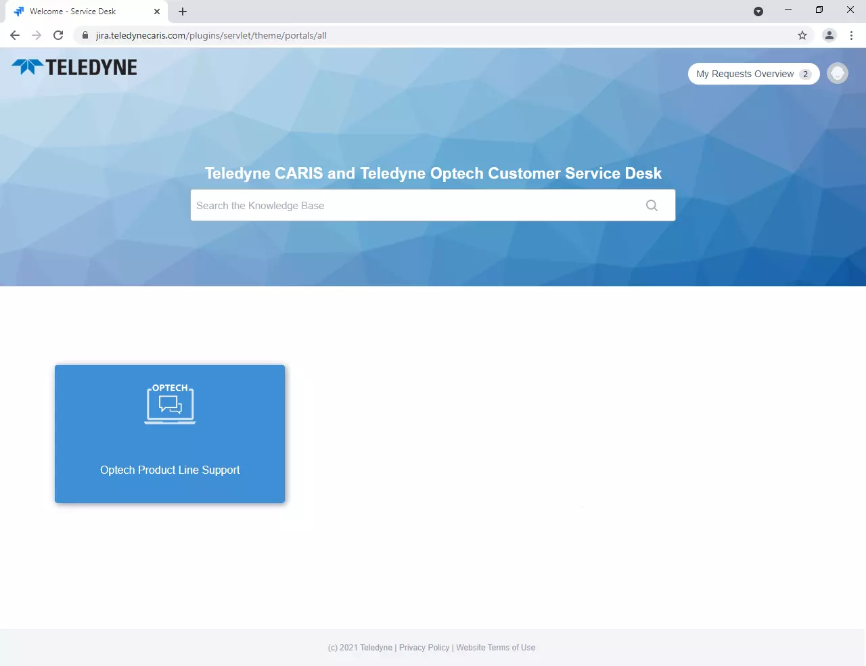The width and height of the screenshot is (866, 666).
Task: Click the browser address bar URL
Action: coord(211,35)
